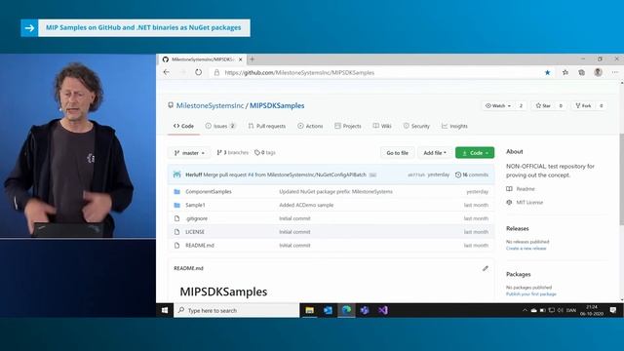The width and height of the screenshot is (624, 351).
Task: Open the 16 commits history link
Action: click(472, 175)
